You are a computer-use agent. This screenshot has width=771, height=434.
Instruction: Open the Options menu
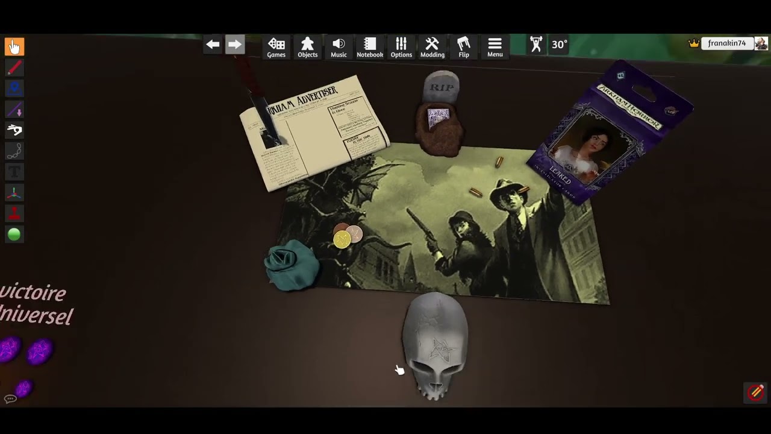coord(401,47)
